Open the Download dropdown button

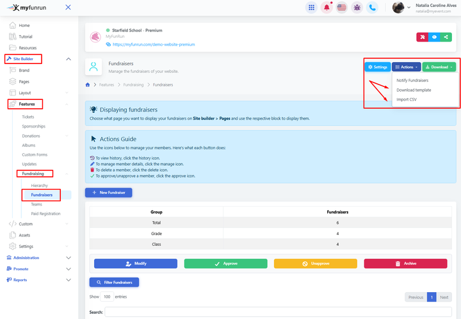click(x=439, y=67)
